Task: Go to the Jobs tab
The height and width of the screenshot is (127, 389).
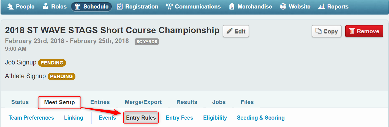Action: pos(219,102)
